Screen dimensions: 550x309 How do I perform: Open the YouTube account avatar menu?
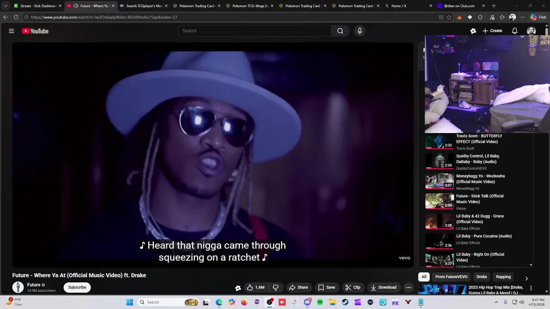pos(532,31)
